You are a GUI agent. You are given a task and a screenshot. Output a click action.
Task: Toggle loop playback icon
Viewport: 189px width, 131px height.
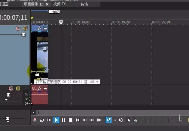coord(42,120)
